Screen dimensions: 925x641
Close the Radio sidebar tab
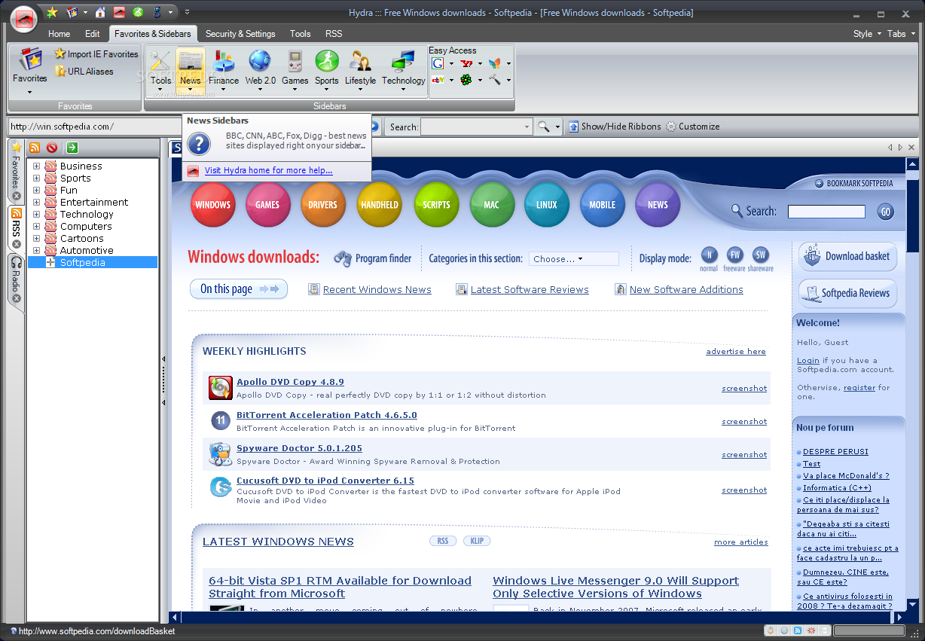17,298
